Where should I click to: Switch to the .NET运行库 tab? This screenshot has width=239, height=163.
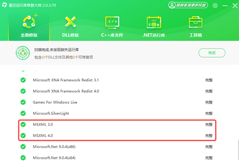click(x=154, y=27)
